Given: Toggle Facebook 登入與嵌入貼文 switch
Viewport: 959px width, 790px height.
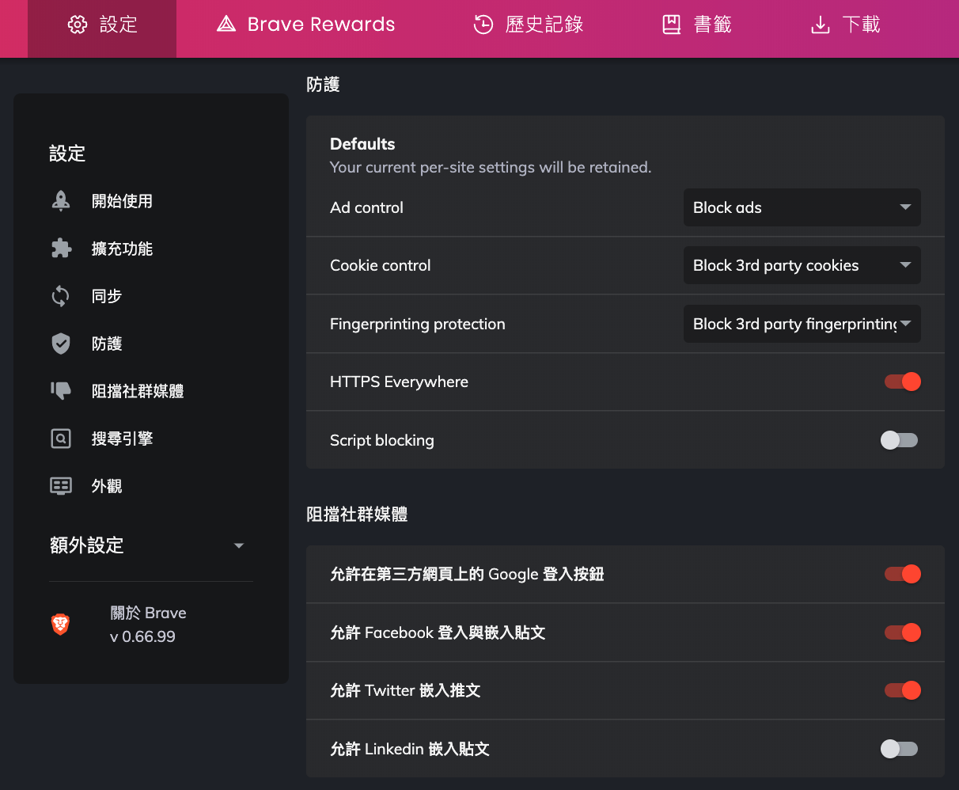Looking at the screenshot, I should [902, 632].
